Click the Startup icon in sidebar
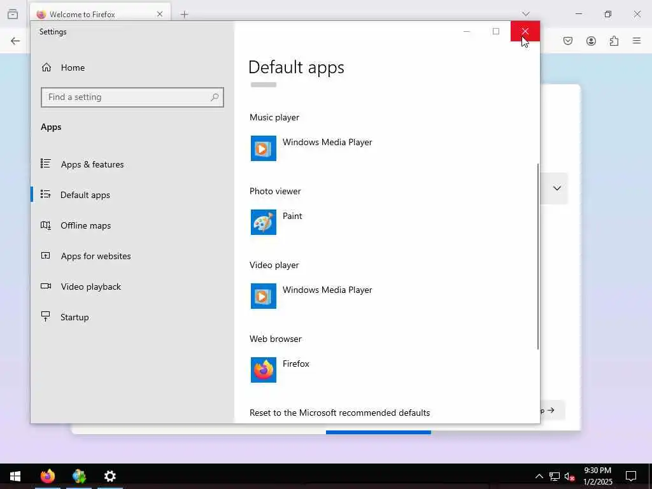 46,316
